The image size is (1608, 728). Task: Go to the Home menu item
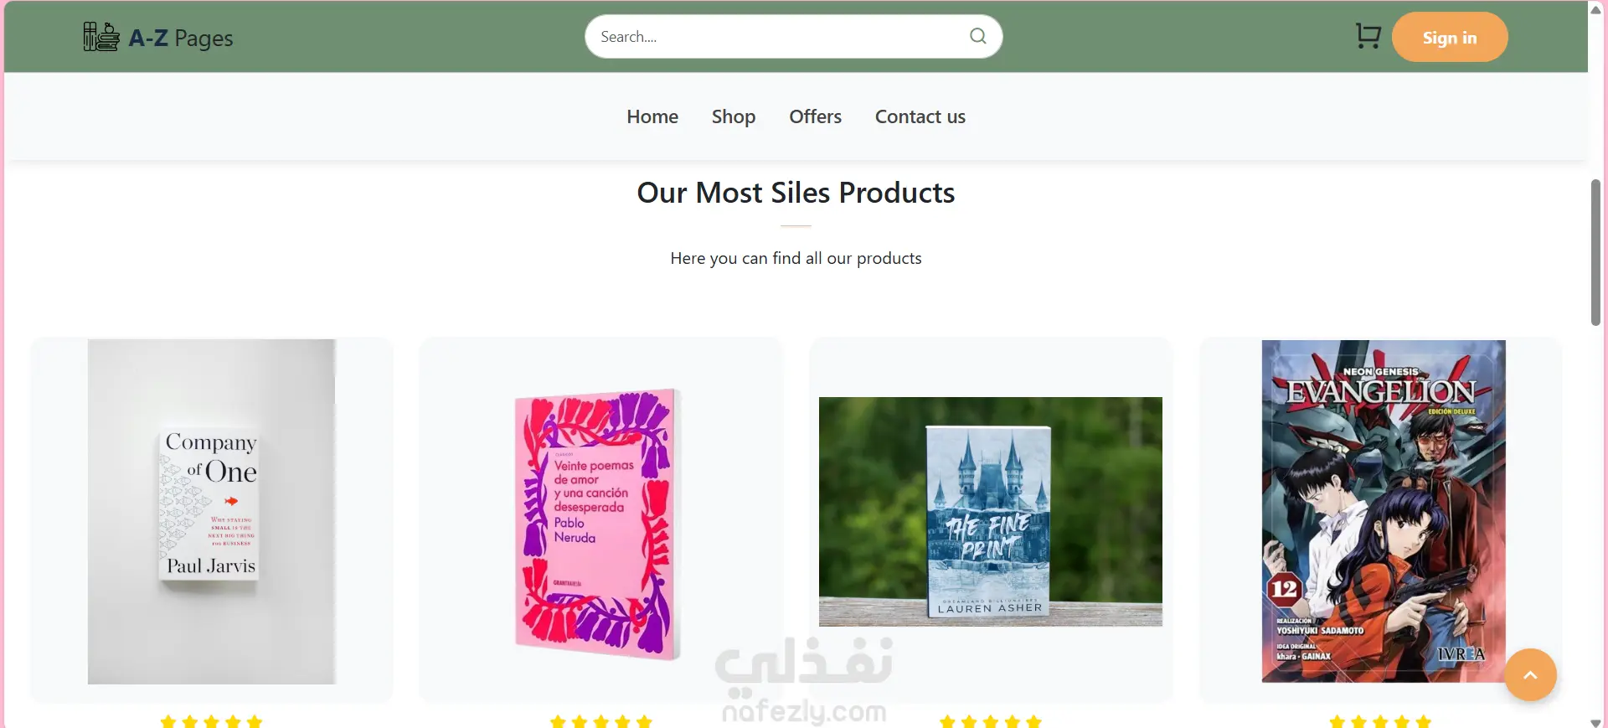click(652, 116)
